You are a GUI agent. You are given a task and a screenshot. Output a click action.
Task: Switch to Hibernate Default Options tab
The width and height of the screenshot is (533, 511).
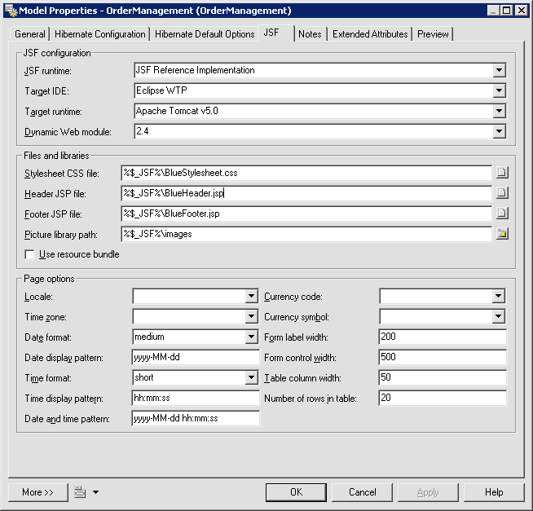click(205, 34)
